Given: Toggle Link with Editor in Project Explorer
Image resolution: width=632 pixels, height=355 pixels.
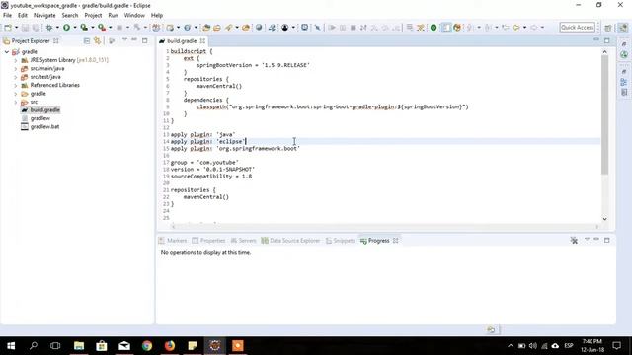Looking at the screenshot, I should pyautogui.click(x=97, y=41).
